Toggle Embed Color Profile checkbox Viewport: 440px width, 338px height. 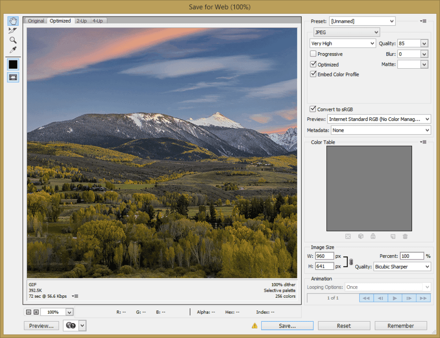click(x=313, y=74)
